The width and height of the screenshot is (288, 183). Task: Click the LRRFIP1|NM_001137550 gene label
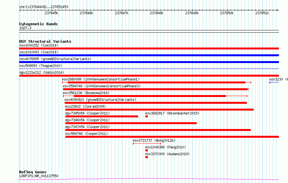click(39, 176)
